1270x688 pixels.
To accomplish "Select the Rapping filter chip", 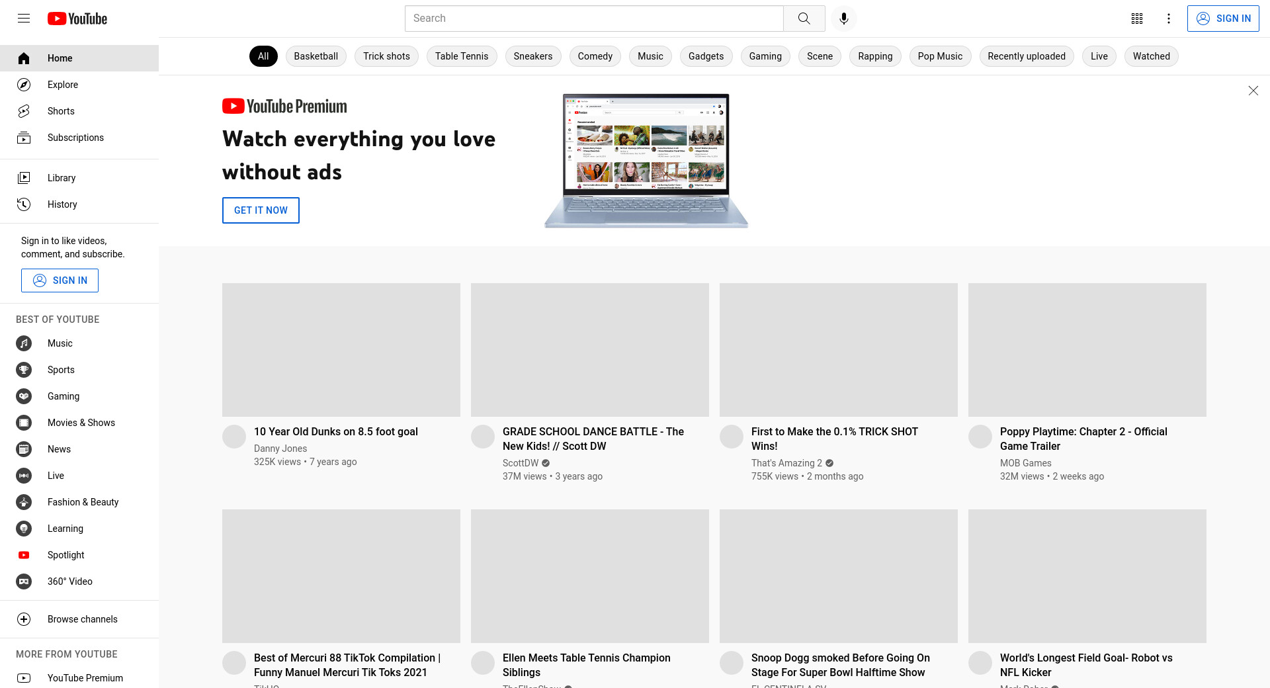I will (875, 56).
